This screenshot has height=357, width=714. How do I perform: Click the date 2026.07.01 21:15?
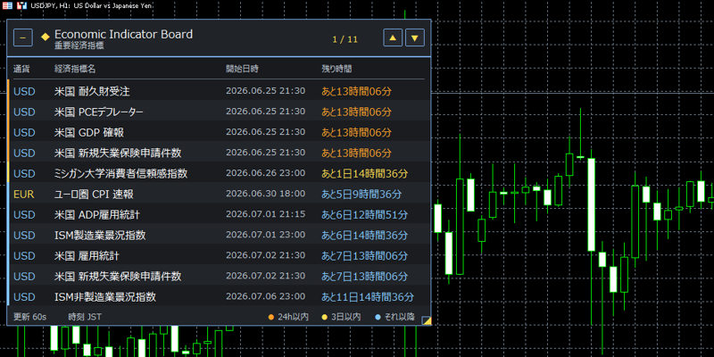[x=265, y=214]
